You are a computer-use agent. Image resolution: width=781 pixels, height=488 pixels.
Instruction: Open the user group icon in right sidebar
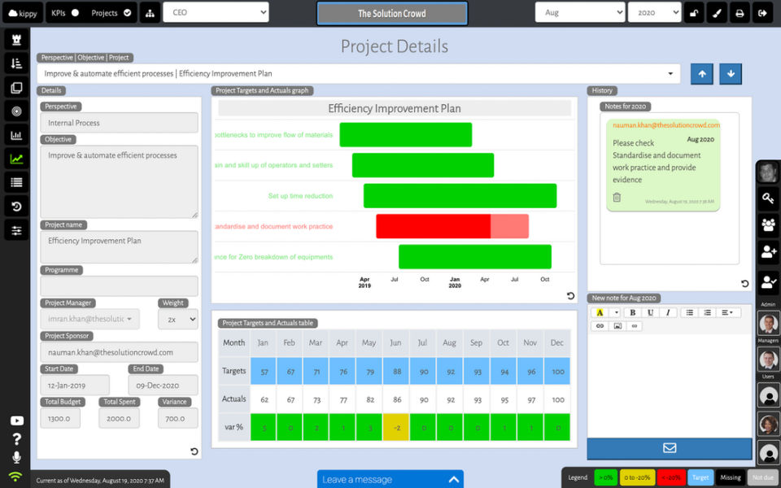767,224
